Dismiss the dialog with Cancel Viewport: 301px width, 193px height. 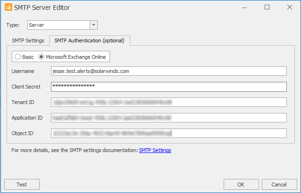click(279, 185)
